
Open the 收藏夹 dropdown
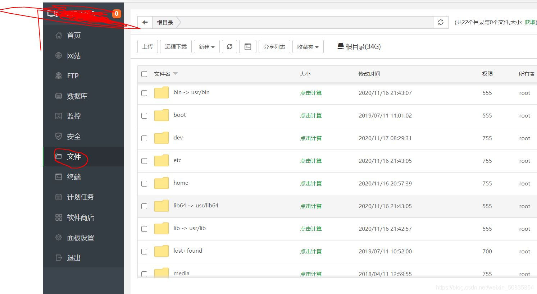(x=308, y=47)
